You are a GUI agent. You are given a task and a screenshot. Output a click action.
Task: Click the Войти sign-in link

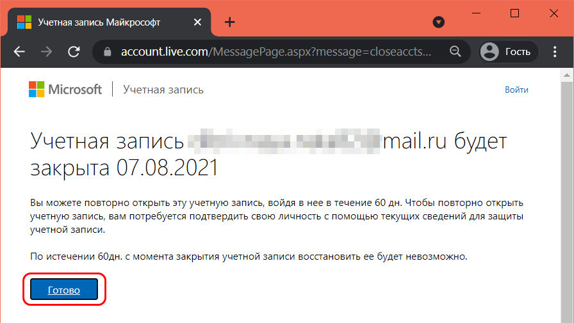pos(516,90)
